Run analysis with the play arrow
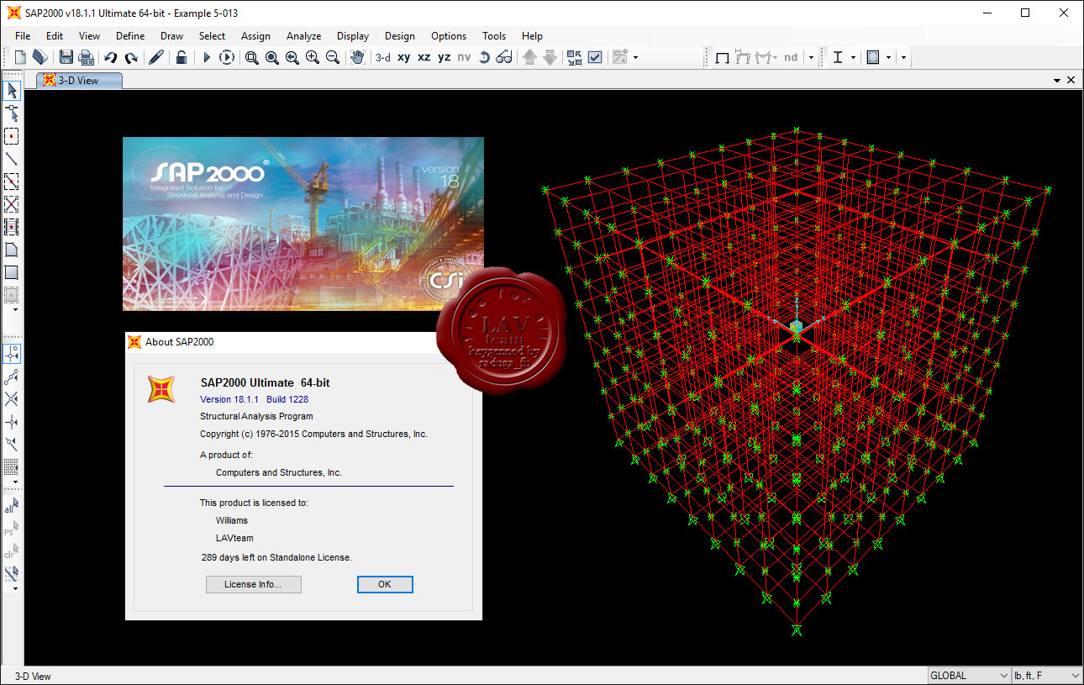The height and width of the screenshot is (685, 1084). pos(207,57)
